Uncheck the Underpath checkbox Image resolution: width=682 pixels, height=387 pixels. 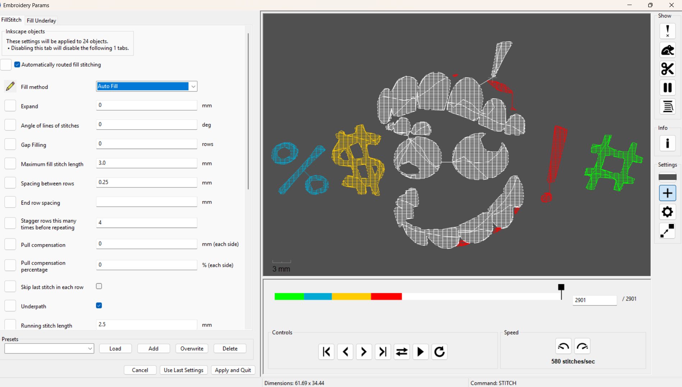[99, 306]
